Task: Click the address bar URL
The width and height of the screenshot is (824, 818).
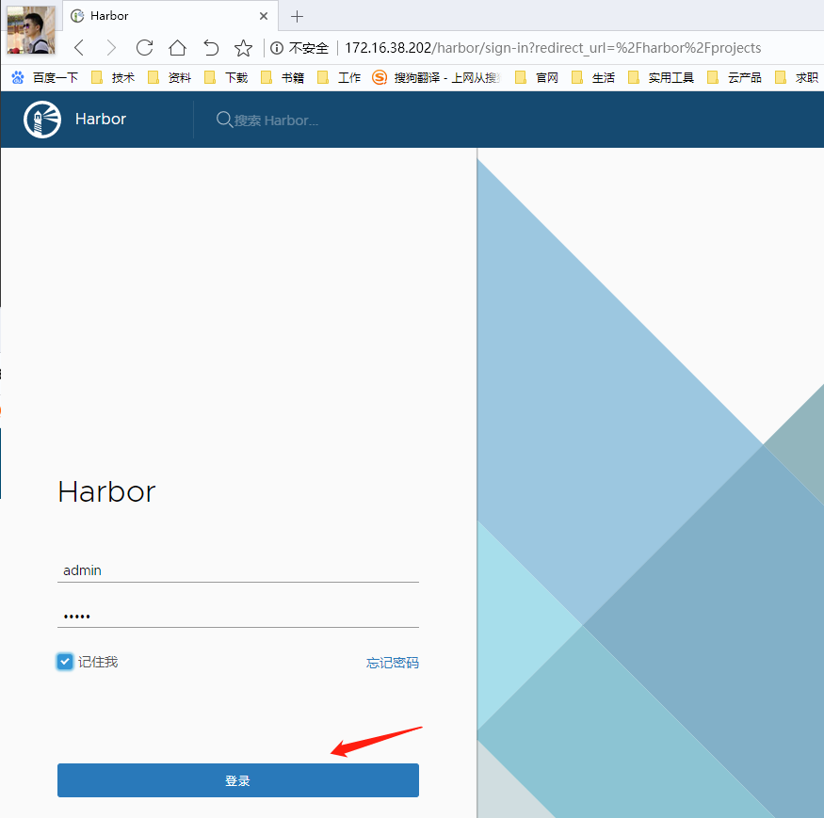Action: pos(552,48)
